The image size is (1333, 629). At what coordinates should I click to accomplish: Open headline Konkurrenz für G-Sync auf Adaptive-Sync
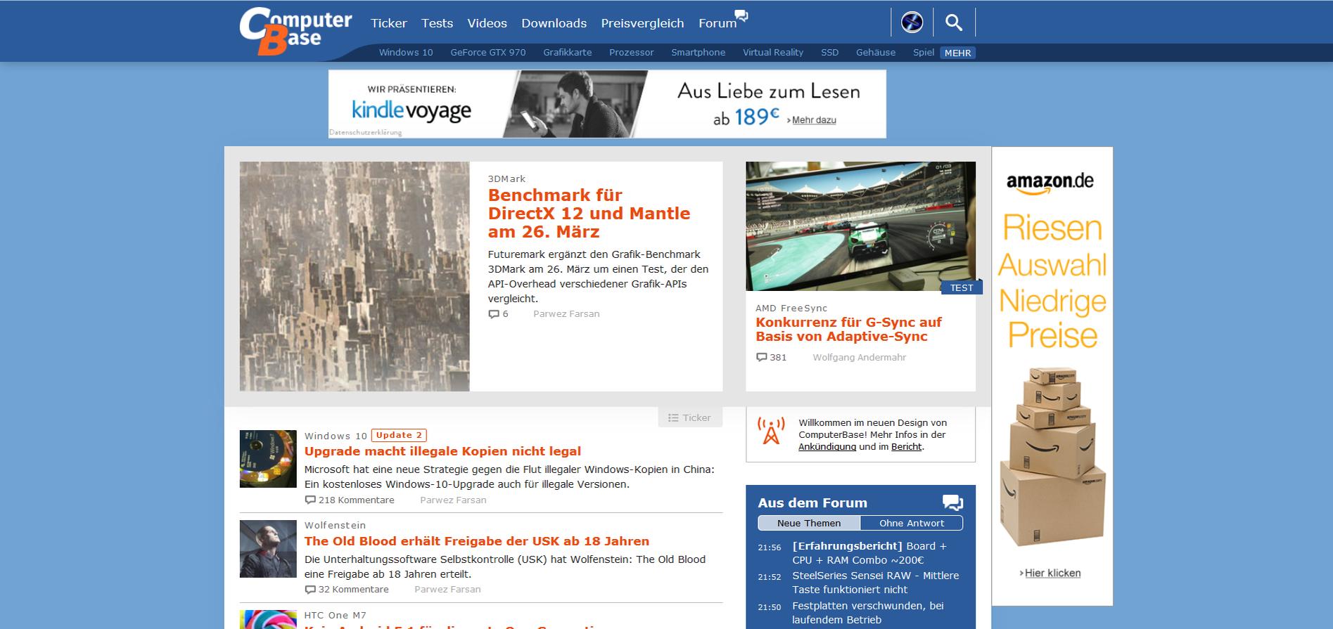[848, 330]
